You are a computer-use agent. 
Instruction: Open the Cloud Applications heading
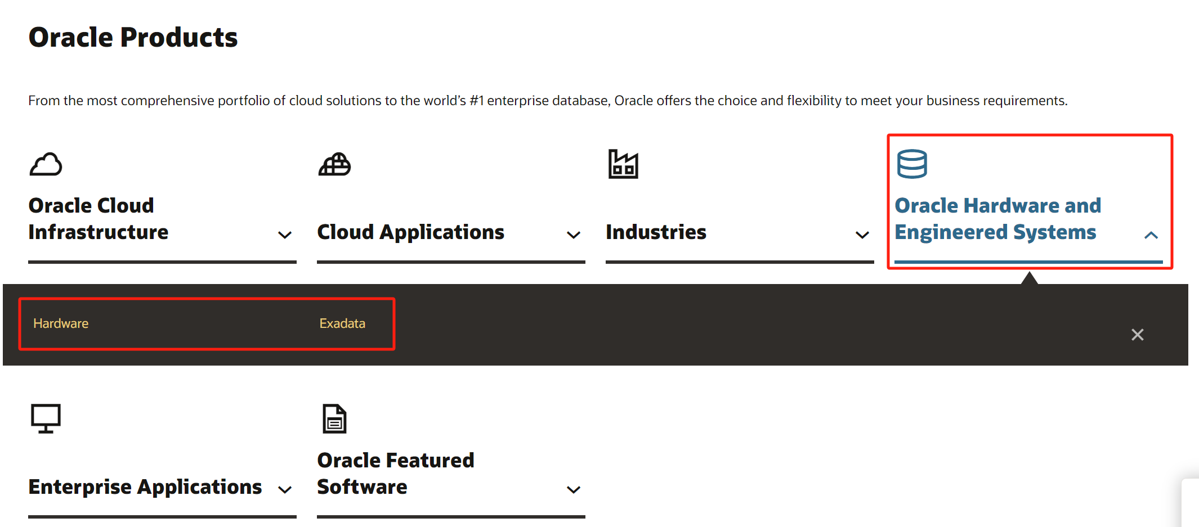point(410,232)
